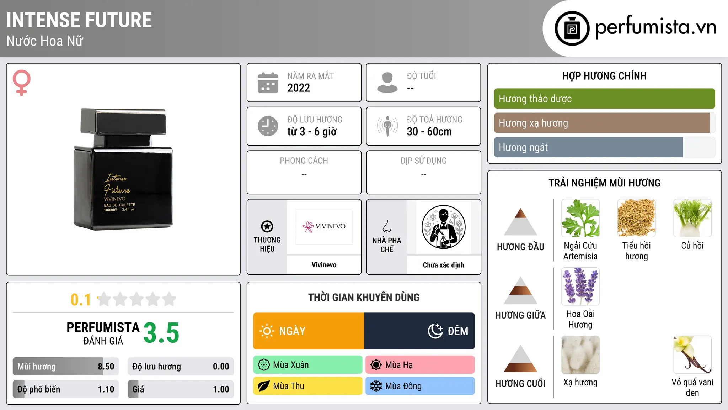This screenshot has width=728, height=410.
Task: Click the Hương giữa pyramid icon
Action: pos(520,290)
